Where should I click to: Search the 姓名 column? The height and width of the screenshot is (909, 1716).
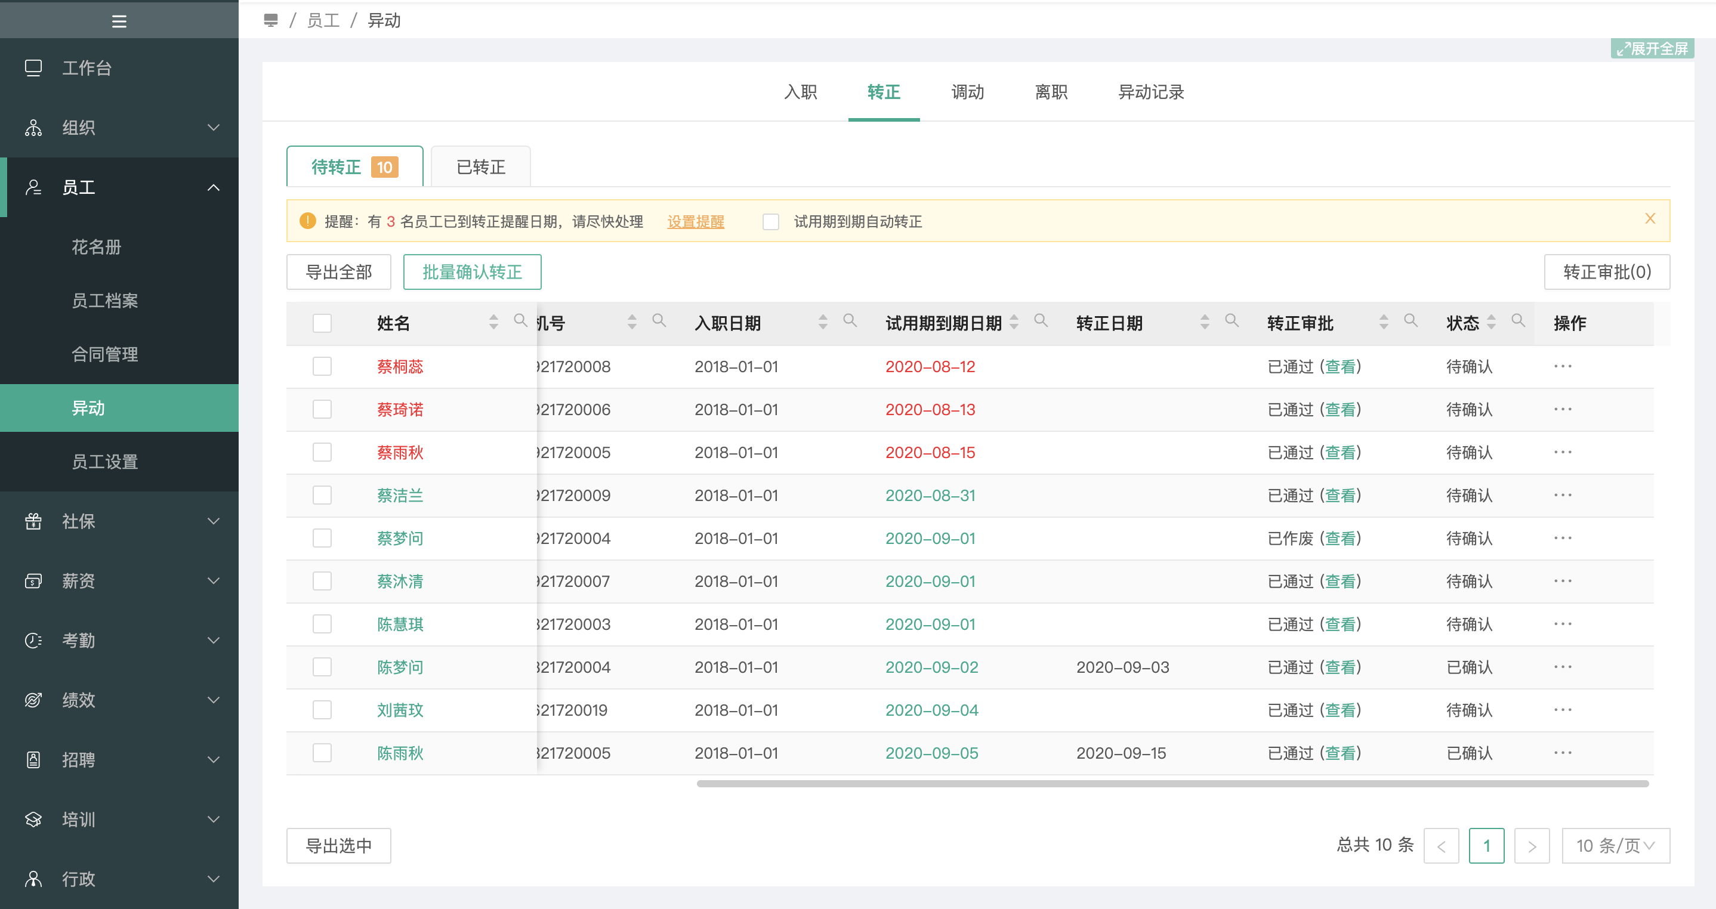(520, 321)
